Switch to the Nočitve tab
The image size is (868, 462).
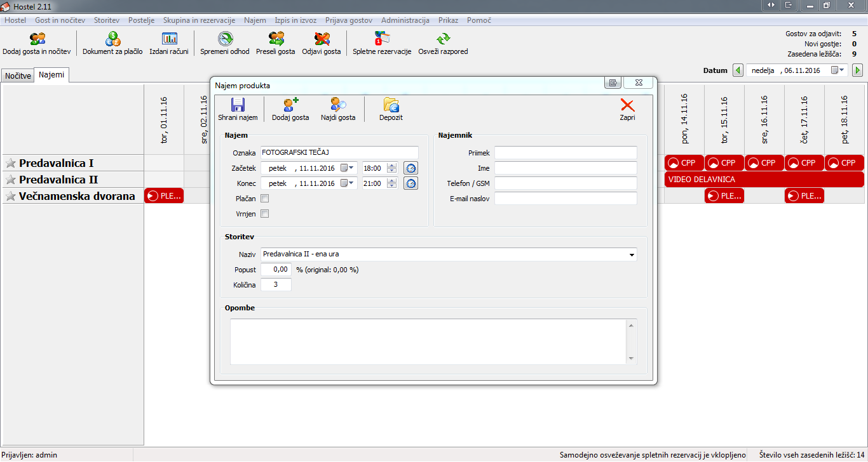point(18,76)
